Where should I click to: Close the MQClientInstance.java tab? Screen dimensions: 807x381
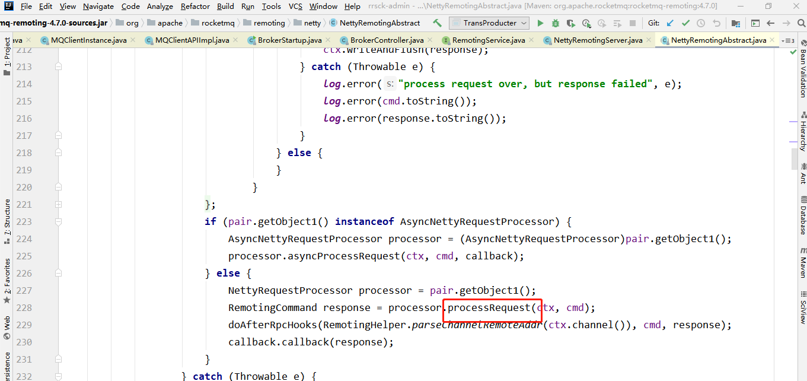coord(133,40)
